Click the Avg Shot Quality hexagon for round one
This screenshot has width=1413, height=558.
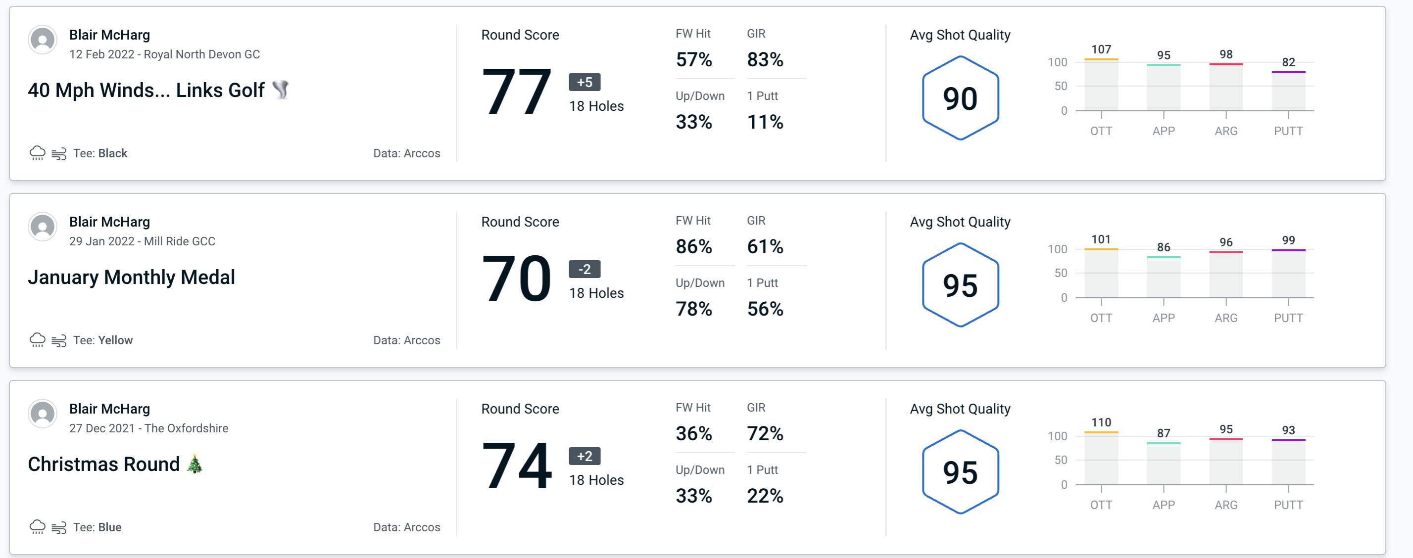tap(958, 95)
